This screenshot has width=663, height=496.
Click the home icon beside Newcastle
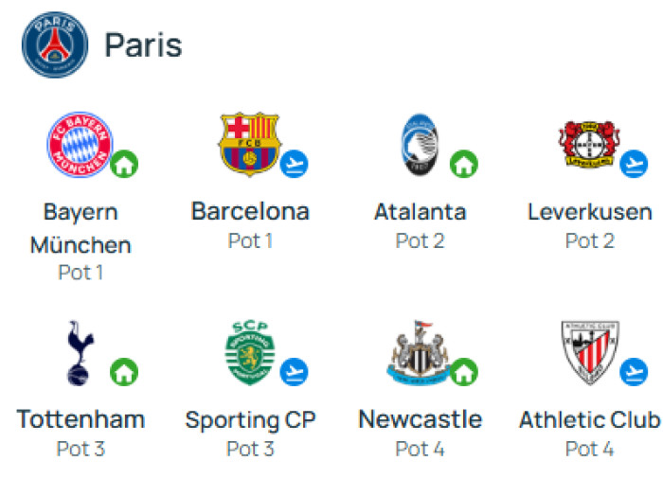[463, 372]
